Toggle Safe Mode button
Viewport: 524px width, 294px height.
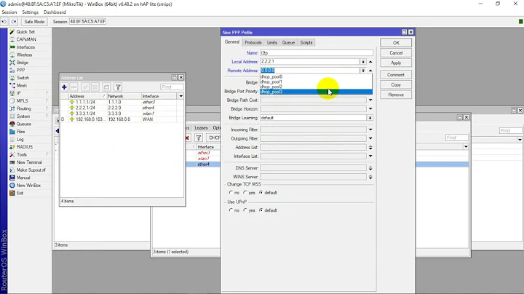[x=34, y=21]
